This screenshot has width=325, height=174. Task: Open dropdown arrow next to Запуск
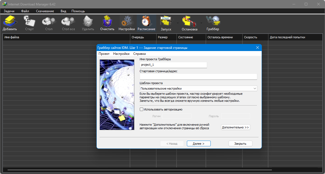178,23
